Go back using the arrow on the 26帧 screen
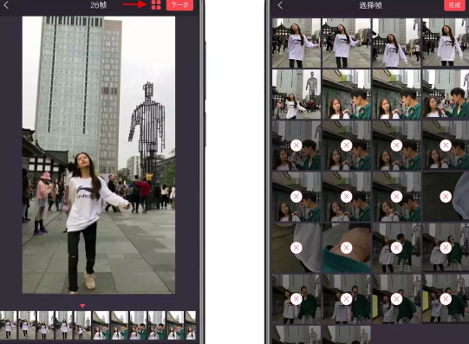Image resolution: width=469 pixels, height=344 pixels. pos(6,5)
